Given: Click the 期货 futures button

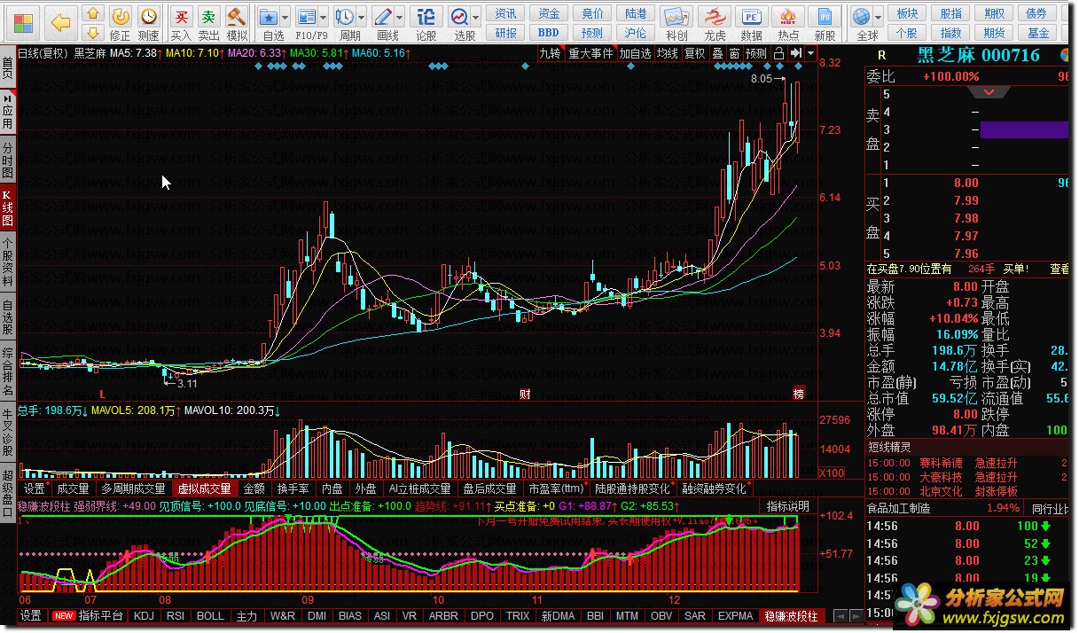Looking at the screenshot, I should pyautogui.click(x=994, y=33).
